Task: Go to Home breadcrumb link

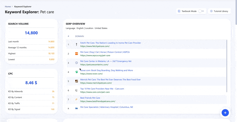Action: pos(8,6)
